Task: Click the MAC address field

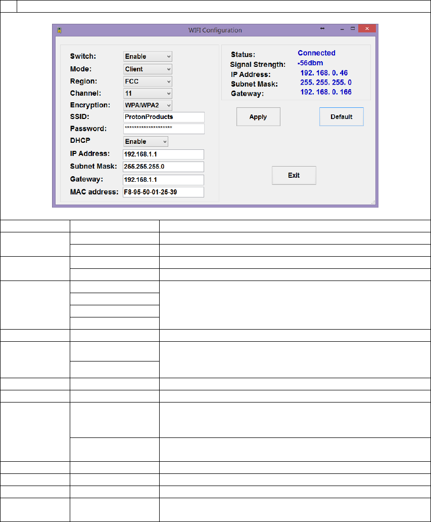Action: (x=163, y=192)
